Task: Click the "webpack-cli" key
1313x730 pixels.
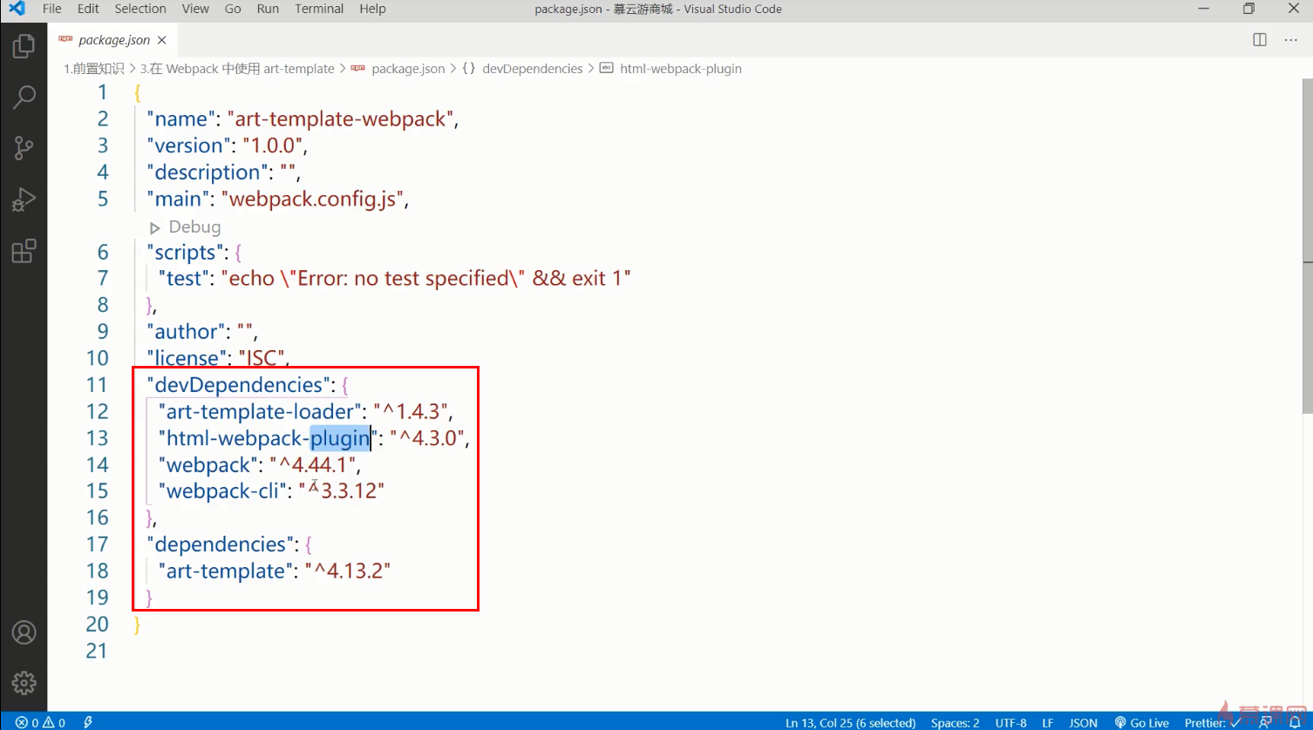Action: (222, 491)
